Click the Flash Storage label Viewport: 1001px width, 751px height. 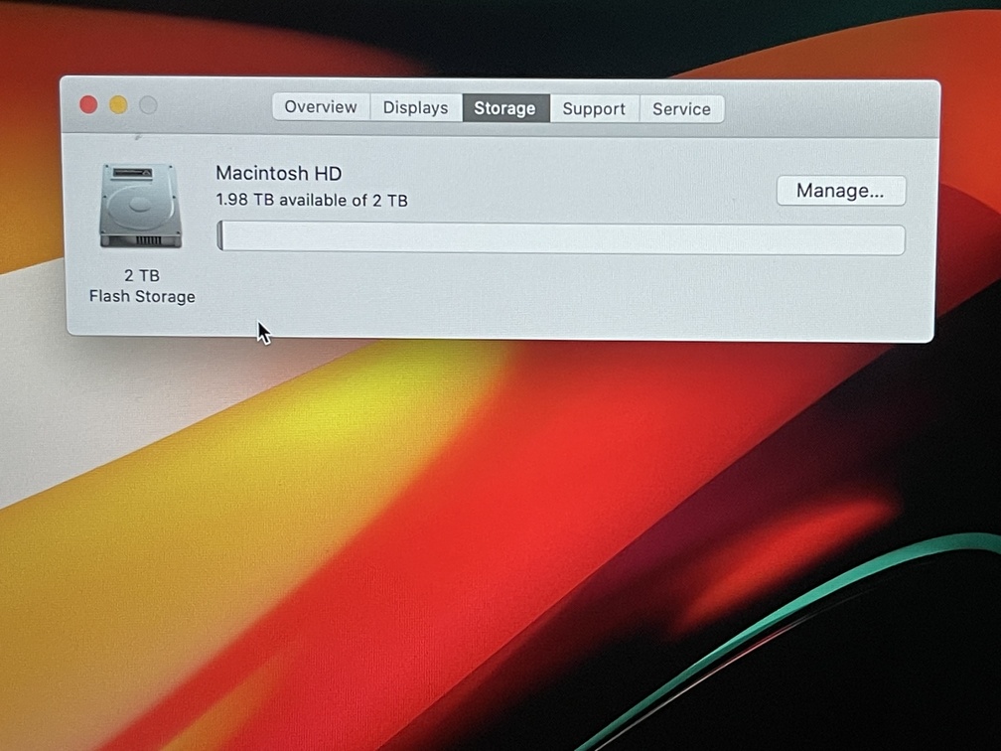(142, 296)
